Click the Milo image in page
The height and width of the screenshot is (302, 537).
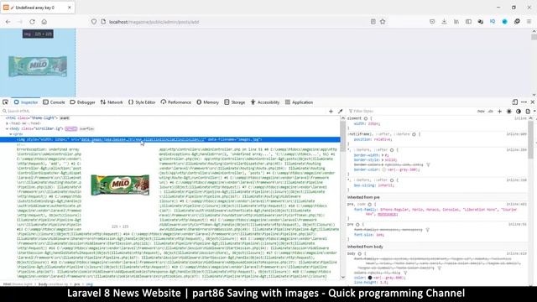point(38,66)
